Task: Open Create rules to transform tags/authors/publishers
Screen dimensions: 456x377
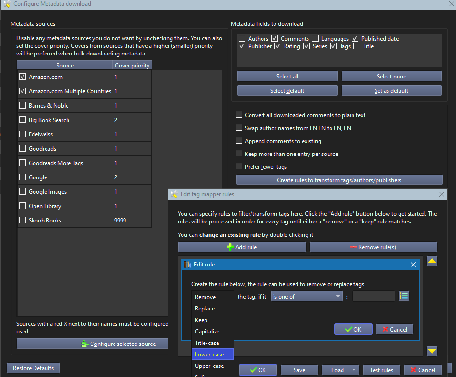Action: tap(339, 180)
